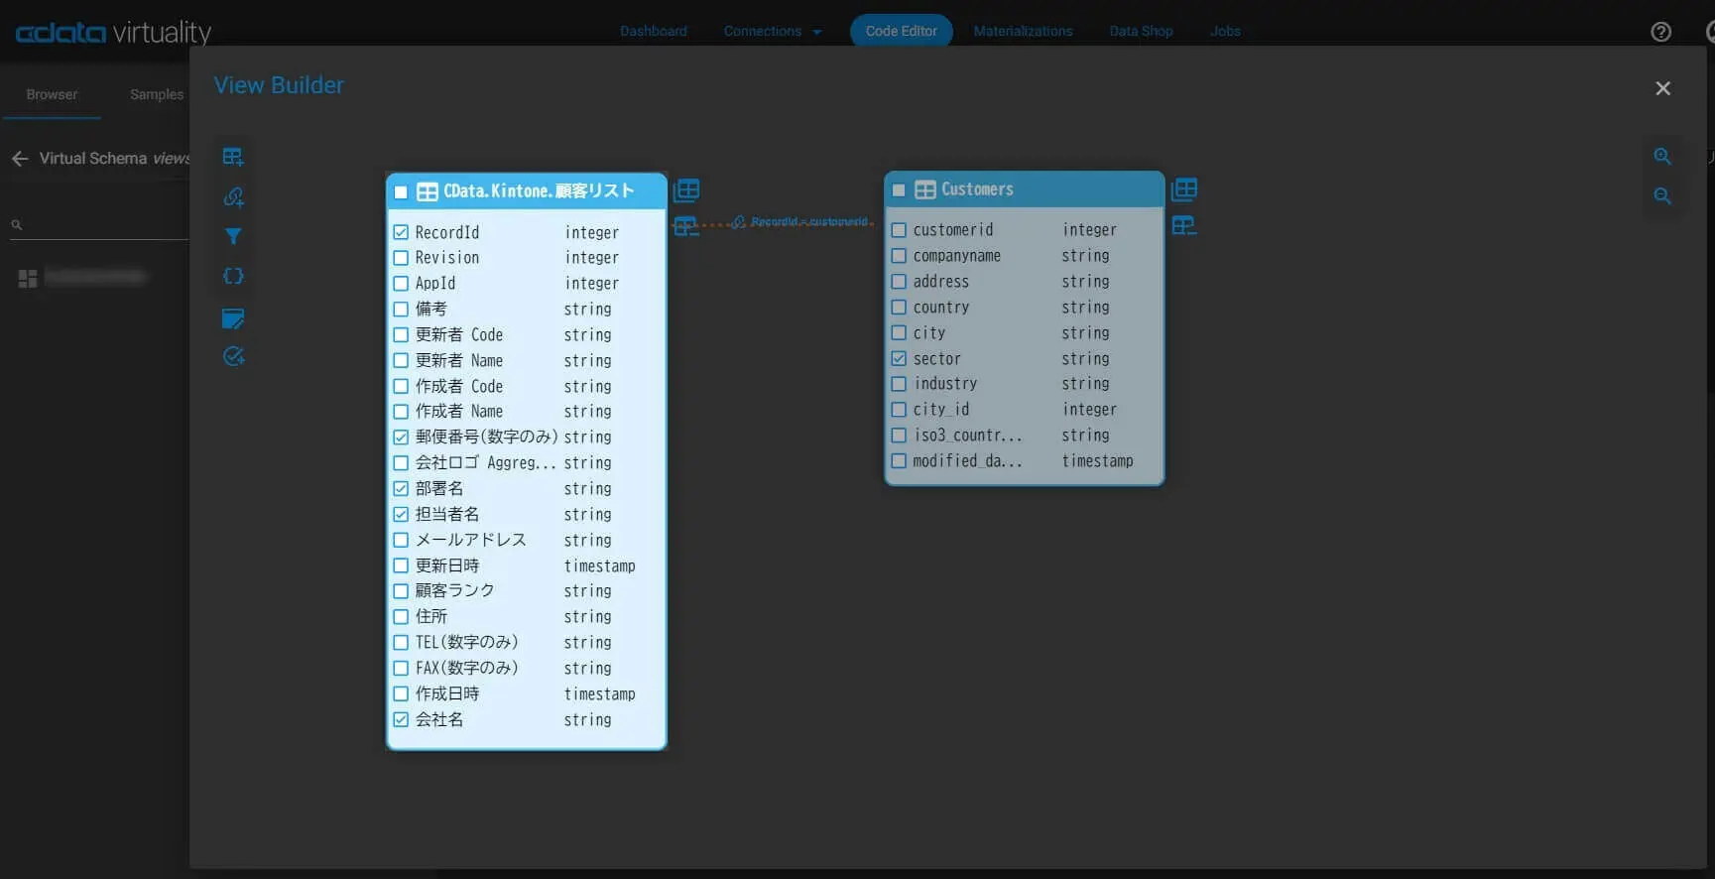Close the View Builder dialog
This screenshot has width=1715, height=879.
click(x=1663, y=88)
